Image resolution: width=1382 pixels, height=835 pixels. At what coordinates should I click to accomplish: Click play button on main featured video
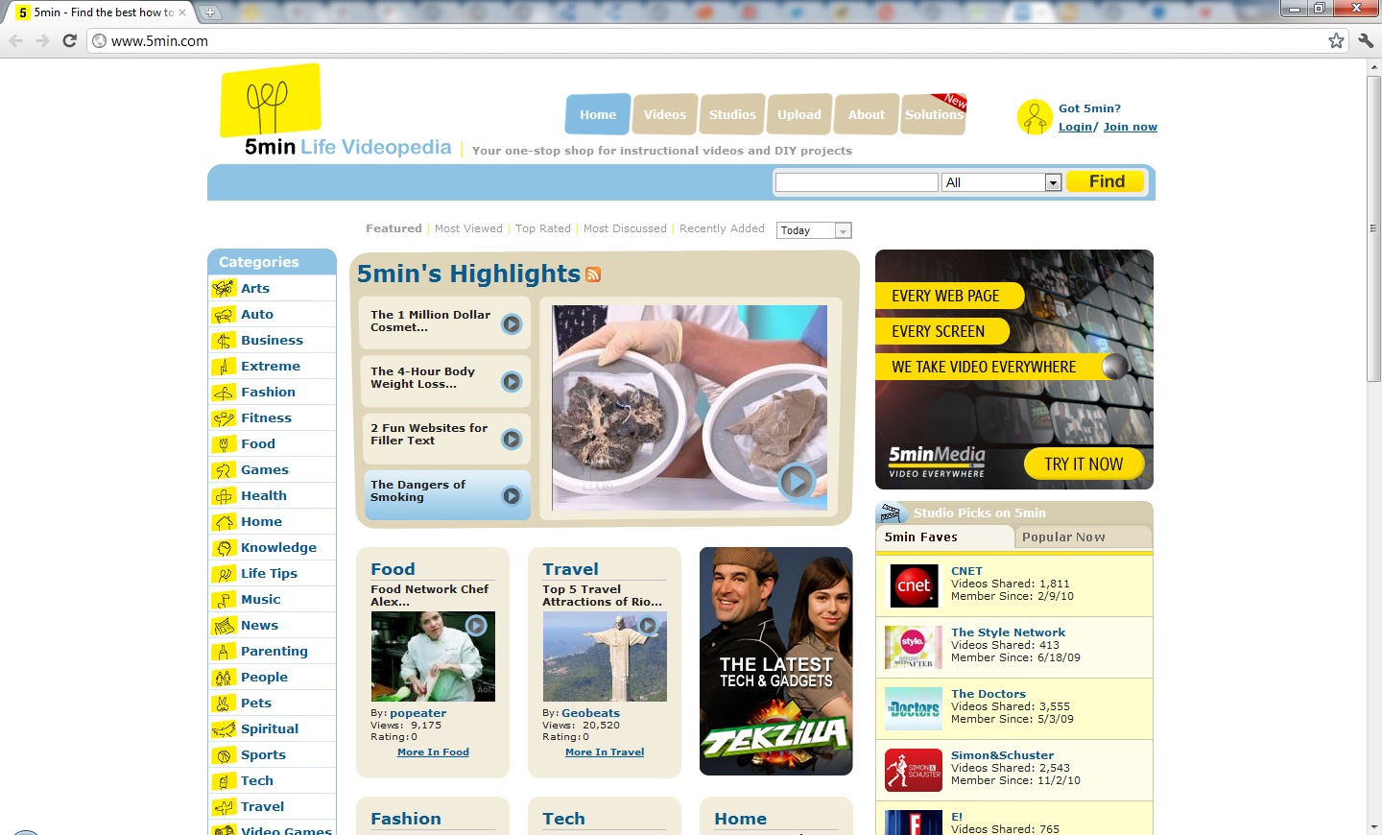click(797, 481)
